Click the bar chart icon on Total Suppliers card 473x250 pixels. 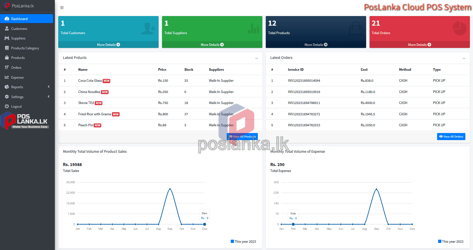253,28
